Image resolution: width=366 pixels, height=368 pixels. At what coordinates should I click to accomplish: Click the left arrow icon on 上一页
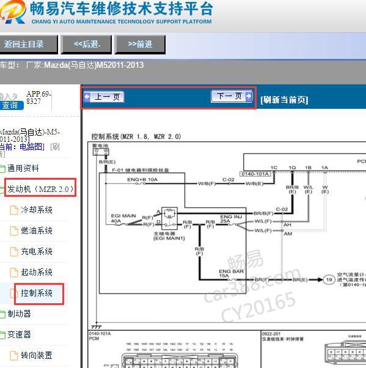(x=87, y=97)
